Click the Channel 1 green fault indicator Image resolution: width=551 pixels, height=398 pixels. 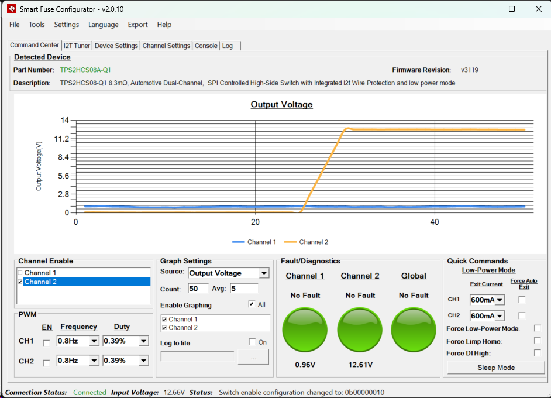coord(305,331)
